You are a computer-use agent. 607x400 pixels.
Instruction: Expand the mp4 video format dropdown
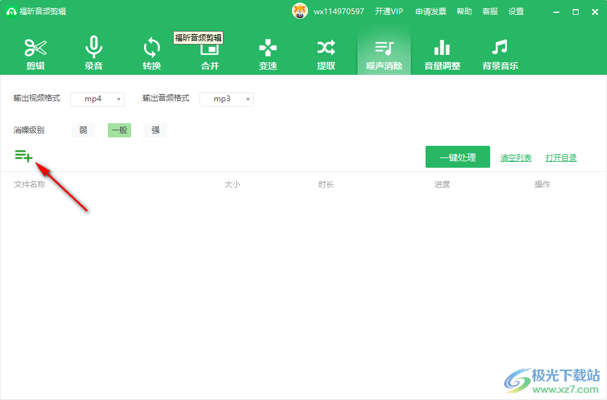(98, 99)
